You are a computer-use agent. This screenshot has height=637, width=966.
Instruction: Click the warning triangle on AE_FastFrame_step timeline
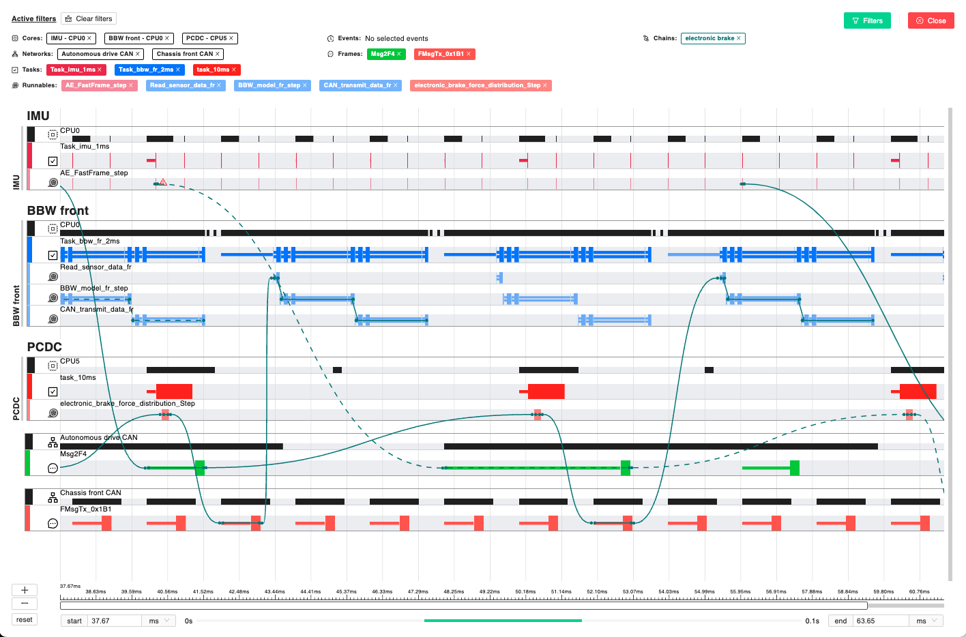163,182
